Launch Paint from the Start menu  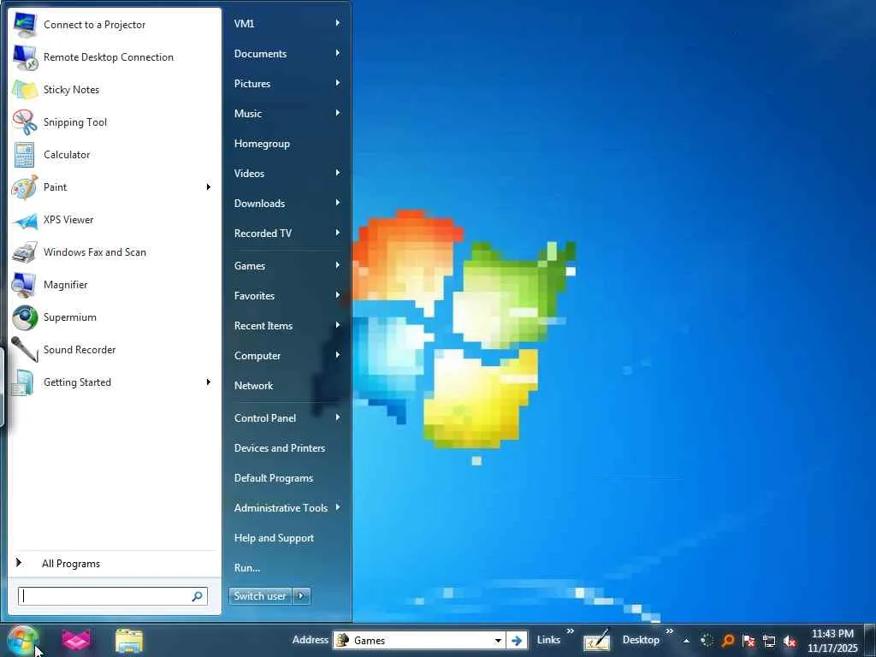click(105, 187)
